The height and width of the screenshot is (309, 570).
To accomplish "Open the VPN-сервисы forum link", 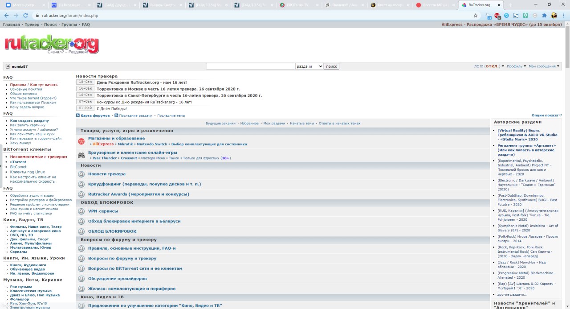I will click(103, 211).
